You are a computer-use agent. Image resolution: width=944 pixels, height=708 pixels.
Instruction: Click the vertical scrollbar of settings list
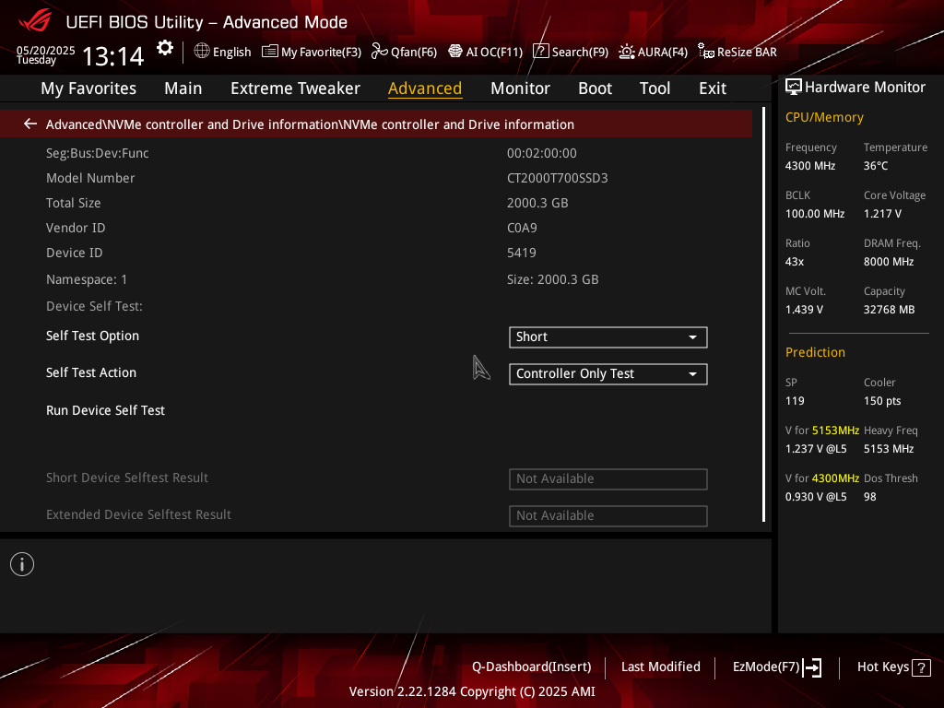763,314
